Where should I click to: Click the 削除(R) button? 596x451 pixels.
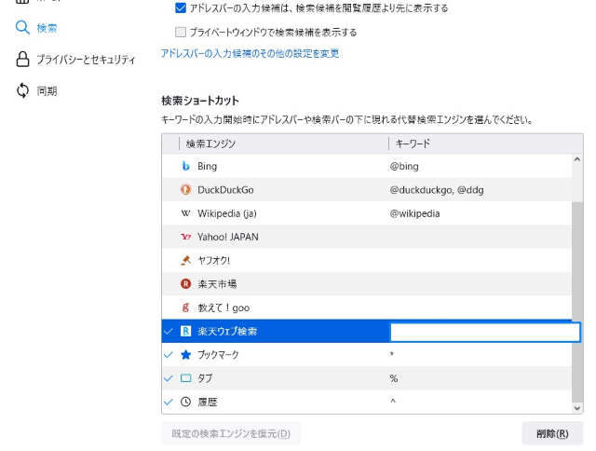pos(552,433)
